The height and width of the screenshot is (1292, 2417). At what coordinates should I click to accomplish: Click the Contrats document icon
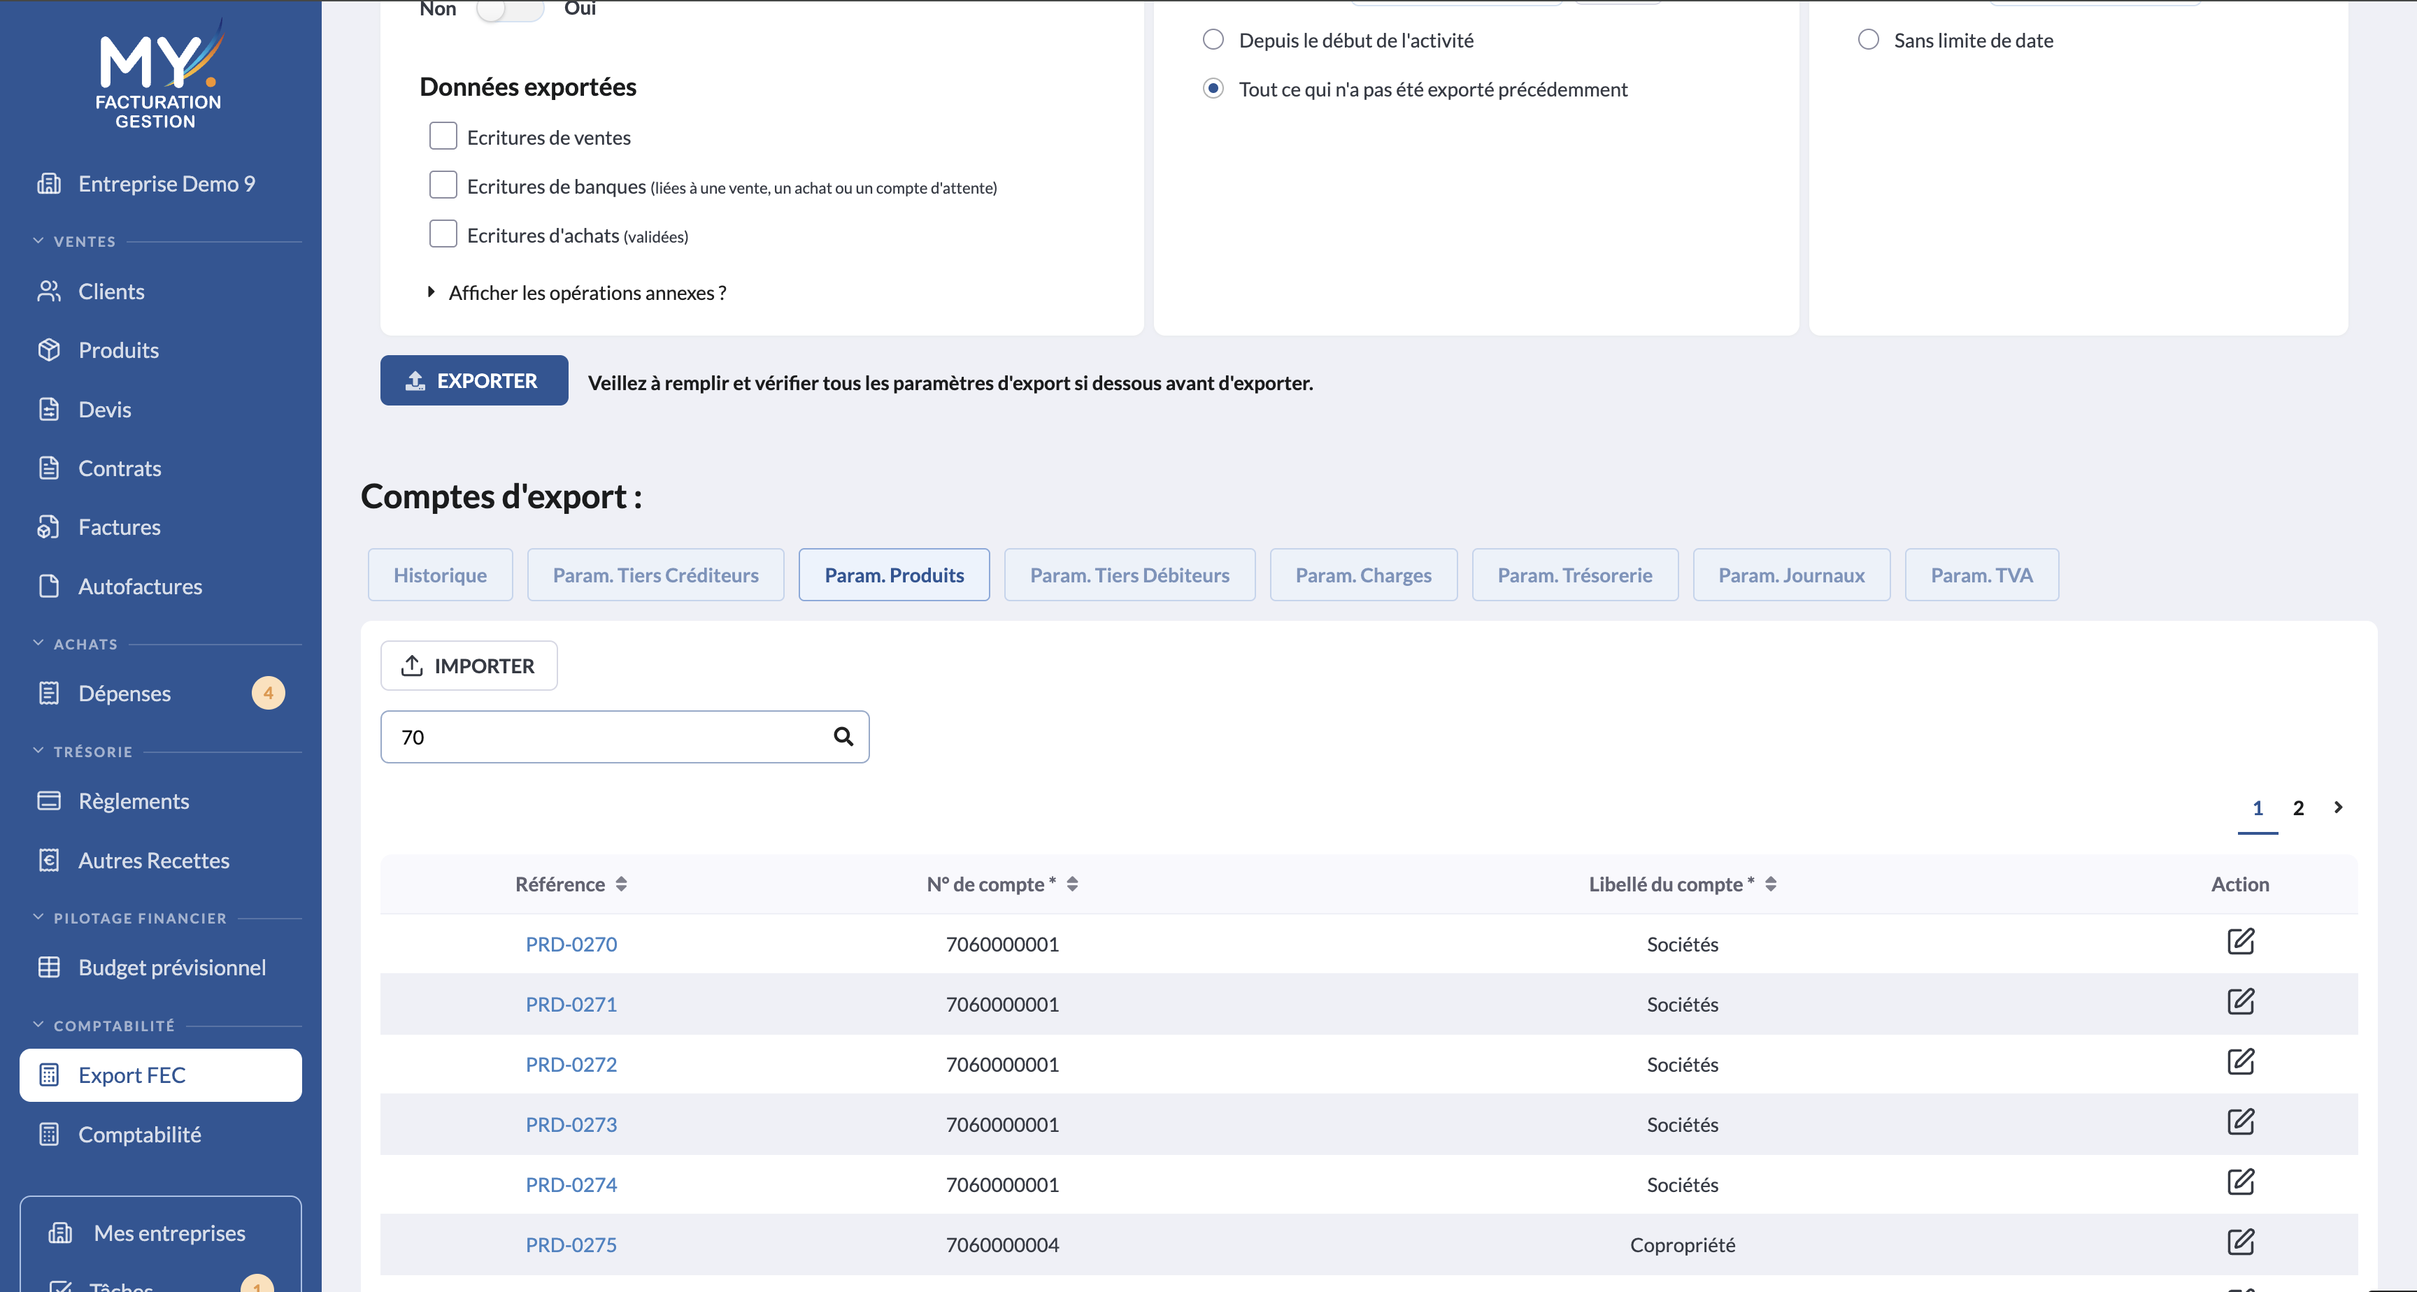(x=49, y=468)
